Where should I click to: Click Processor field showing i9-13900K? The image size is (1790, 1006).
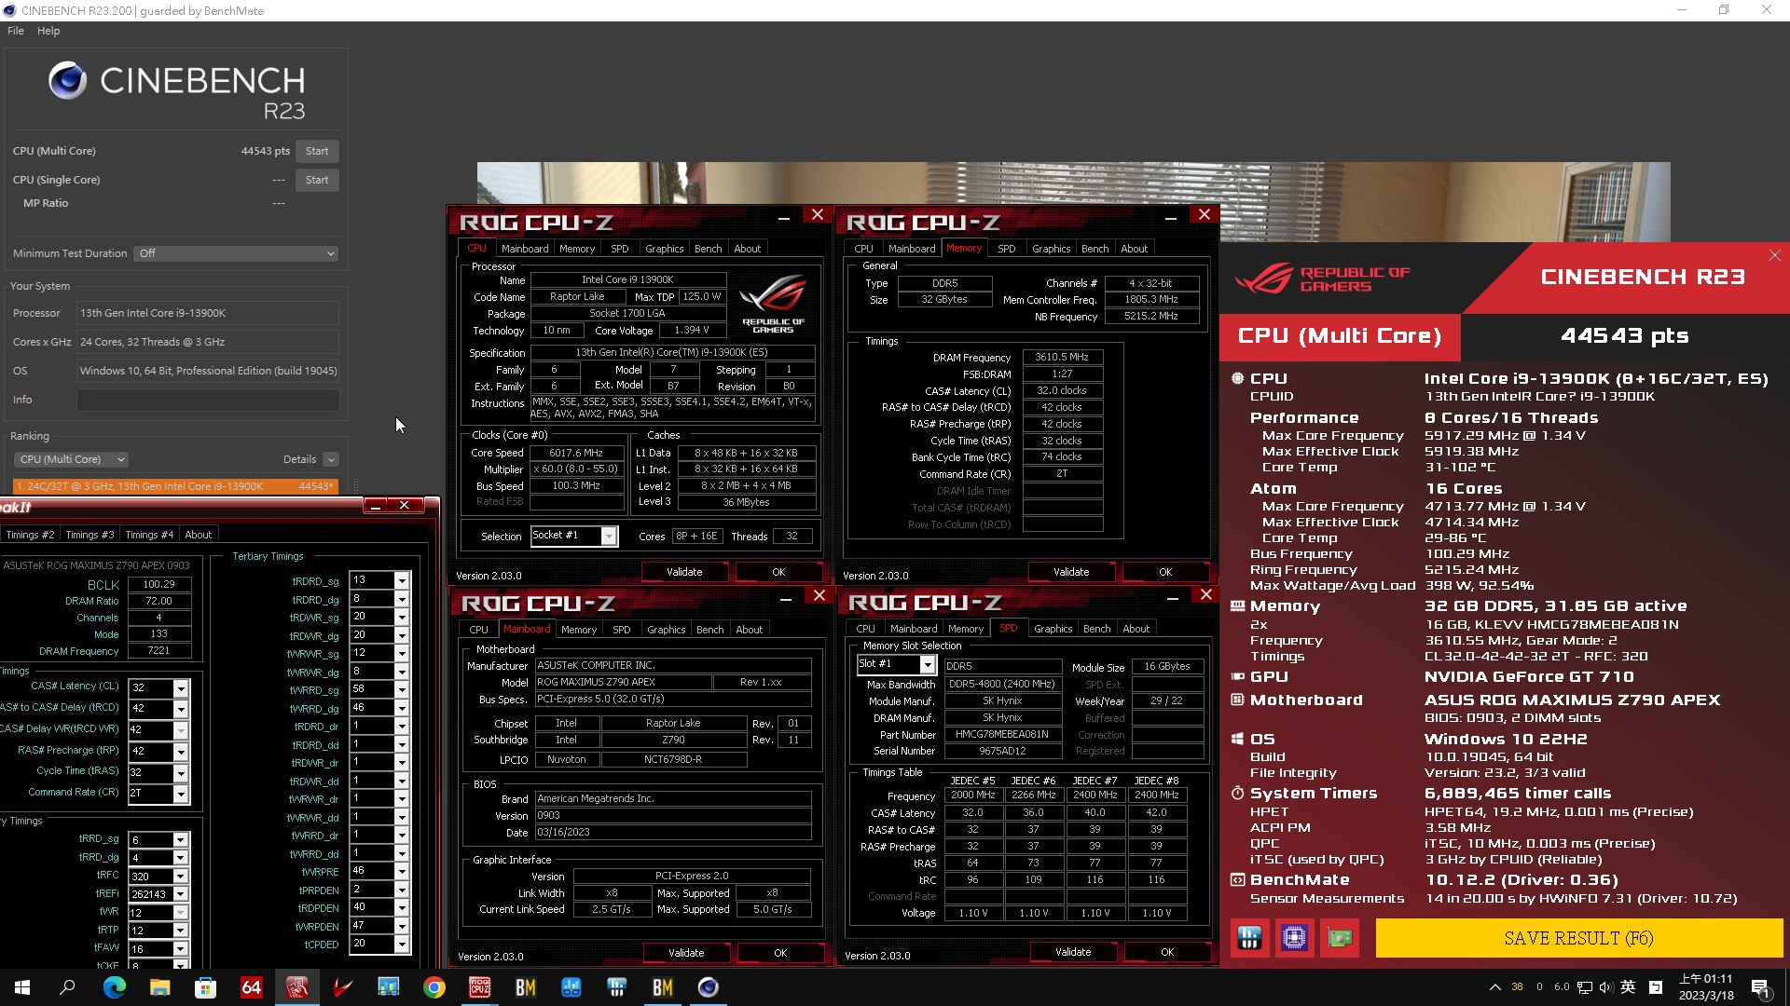[207, 313]
